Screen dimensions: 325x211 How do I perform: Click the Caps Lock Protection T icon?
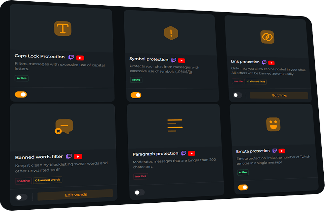(x=63, y=28)
